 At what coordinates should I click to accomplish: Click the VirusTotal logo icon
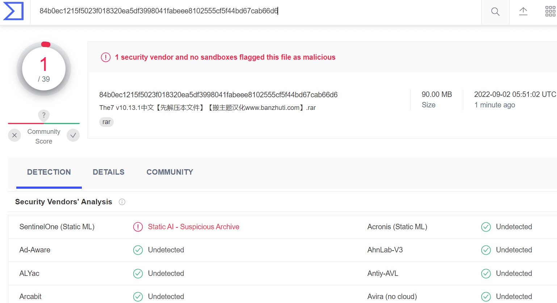point(13,11)
